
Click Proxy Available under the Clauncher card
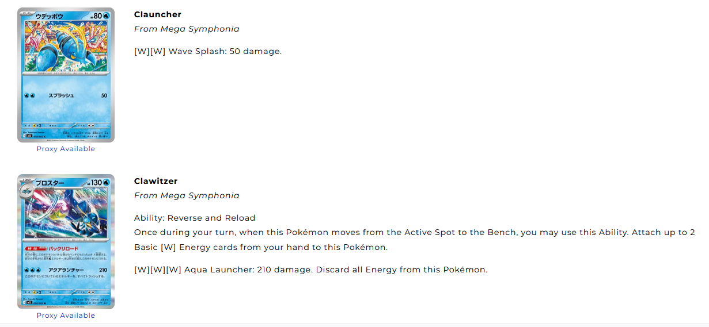[66, 149]
